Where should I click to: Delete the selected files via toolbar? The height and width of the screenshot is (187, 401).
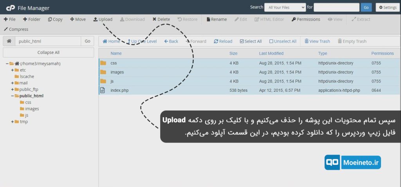(x=161, y=20)
